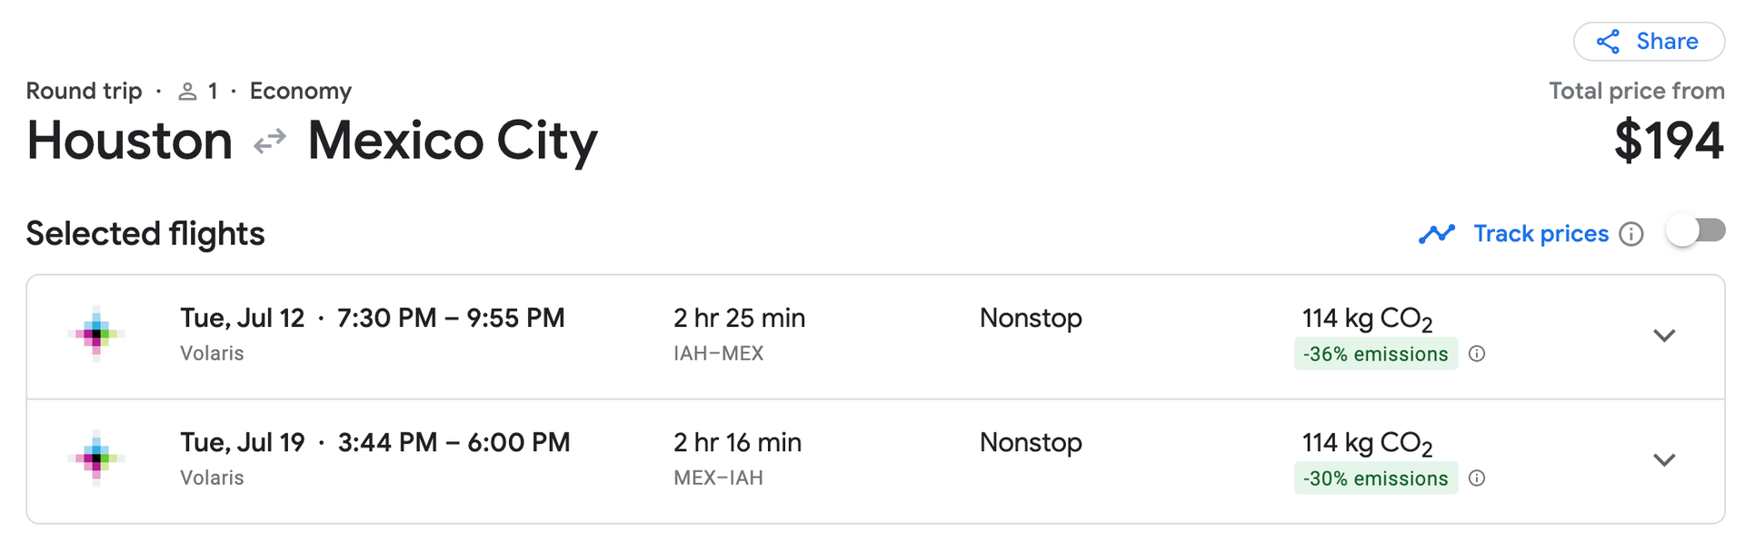This screenshot has height=541, width=1745.
Task: Click the Share icon
Action: pyautogui.click(x=1608, y=41)
